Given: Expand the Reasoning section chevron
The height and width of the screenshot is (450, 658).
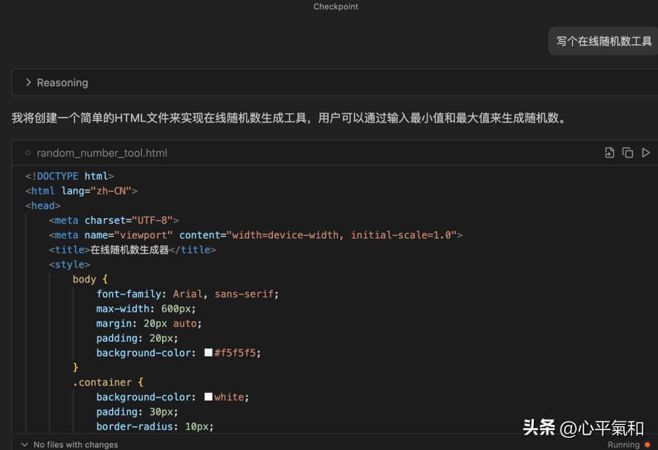Looking at the screenshot, I should [28, 82].
